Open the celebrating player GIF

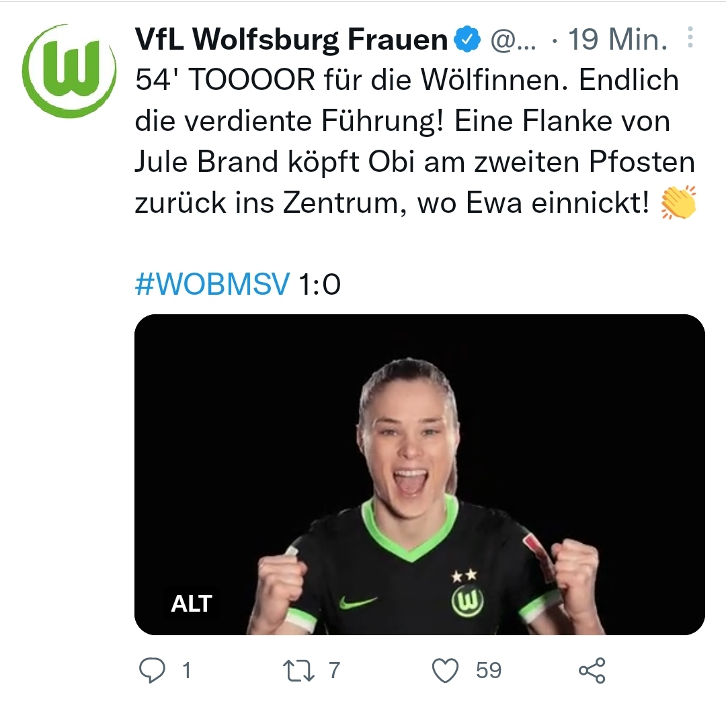pos(419,475)
